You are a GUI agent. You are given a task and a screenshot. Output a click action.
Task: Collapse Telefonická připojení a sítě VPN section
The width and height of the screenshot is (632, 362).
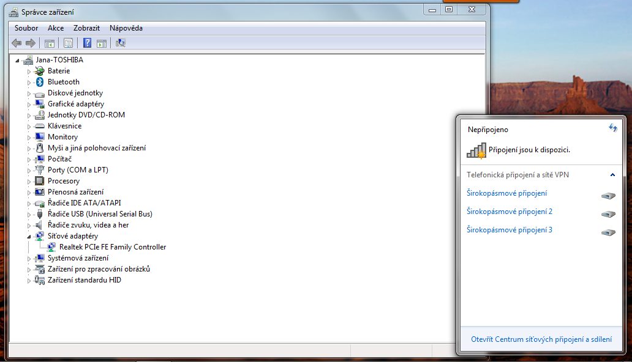click(612, 175)
